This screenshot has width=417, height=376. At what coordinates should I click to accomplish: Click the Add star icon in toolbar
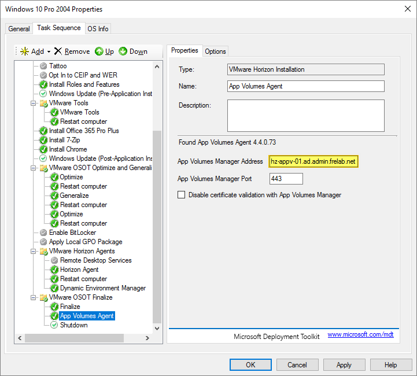[24, 51]
